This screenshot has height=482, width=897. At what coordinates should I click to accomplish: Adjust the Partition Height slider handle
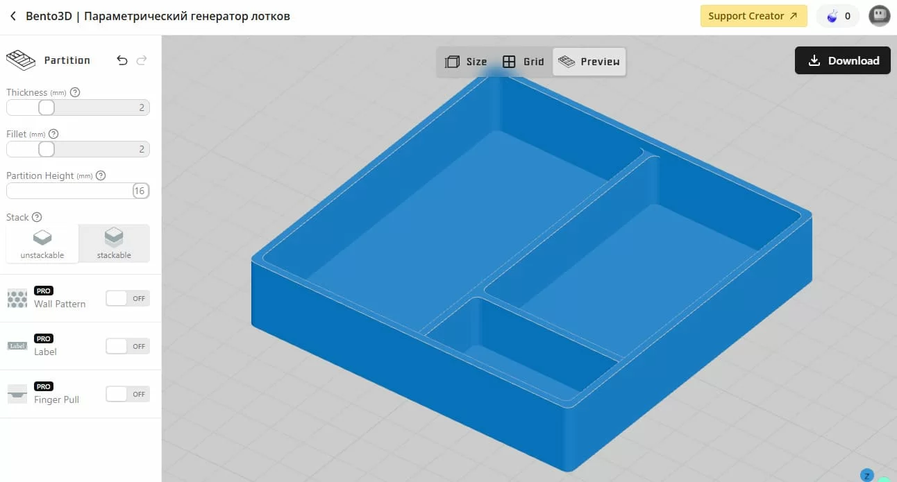140,191
